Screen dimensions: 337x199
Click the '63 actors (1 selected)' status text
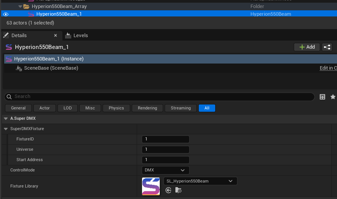click(x=30, y=23)
